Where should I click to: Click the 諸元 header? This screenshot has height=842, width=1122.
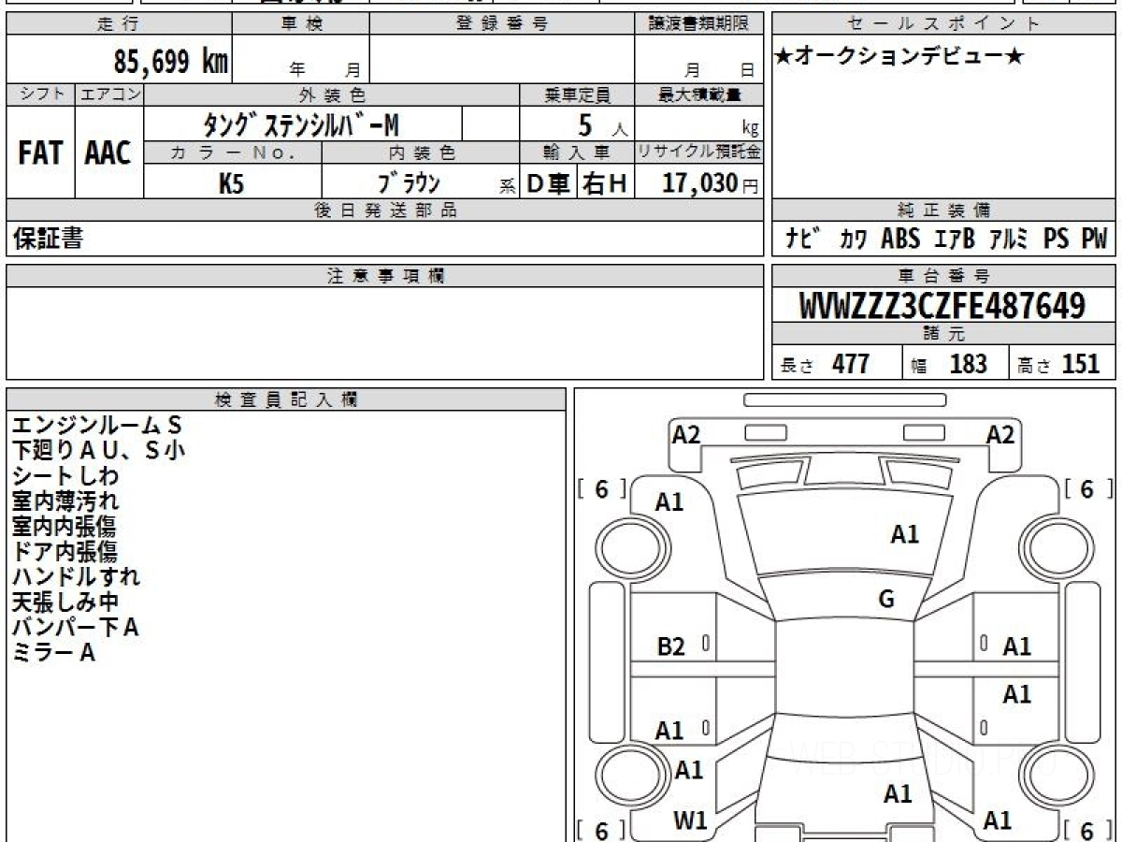click(943, 335)
